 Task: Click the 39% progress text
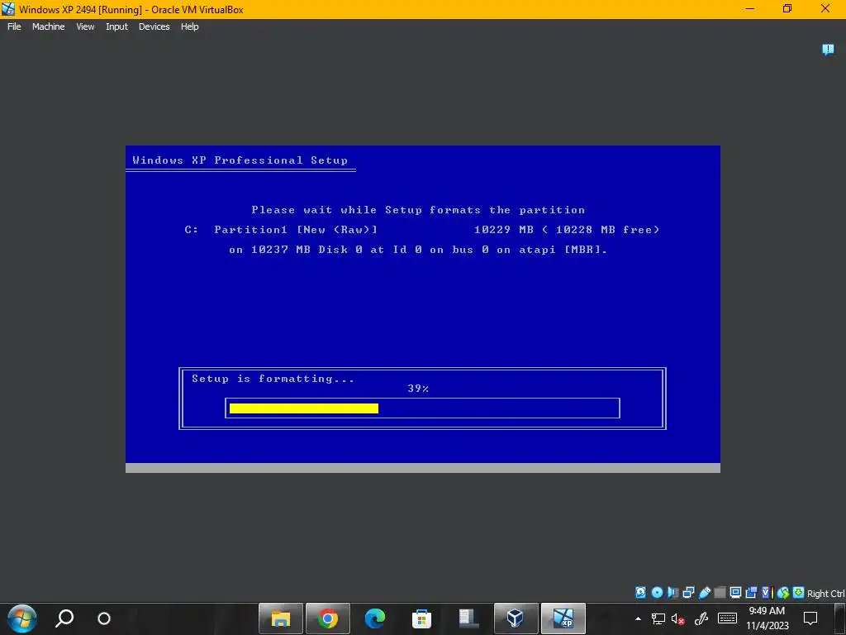click(x=418, y=389)
